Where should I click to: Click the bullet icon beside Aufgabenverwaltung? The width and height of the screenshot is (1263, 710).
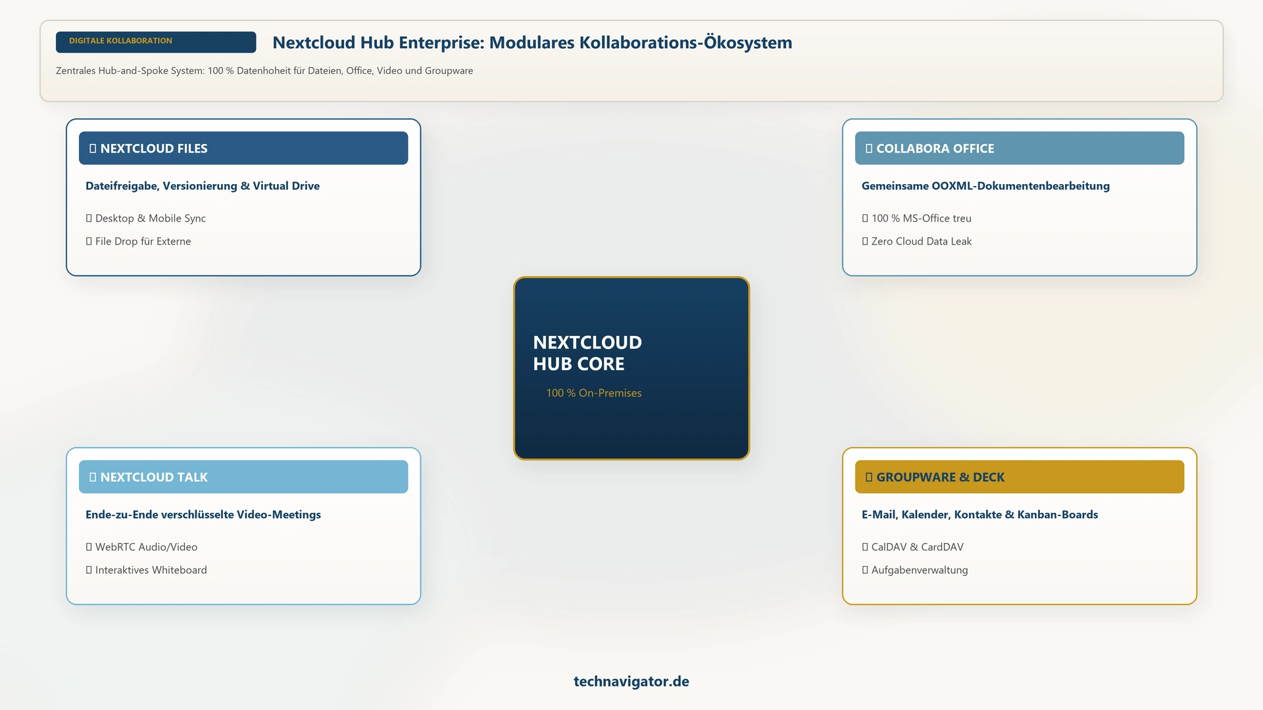(865, 570)
